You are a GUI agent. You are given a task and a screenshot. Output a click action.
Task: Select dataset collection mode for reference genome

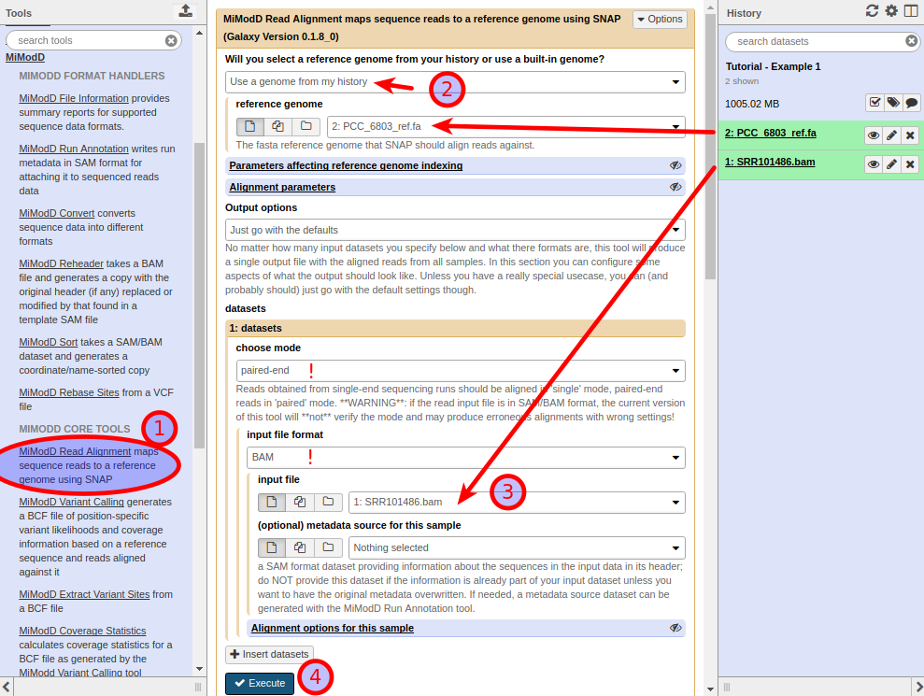point(306,126)
